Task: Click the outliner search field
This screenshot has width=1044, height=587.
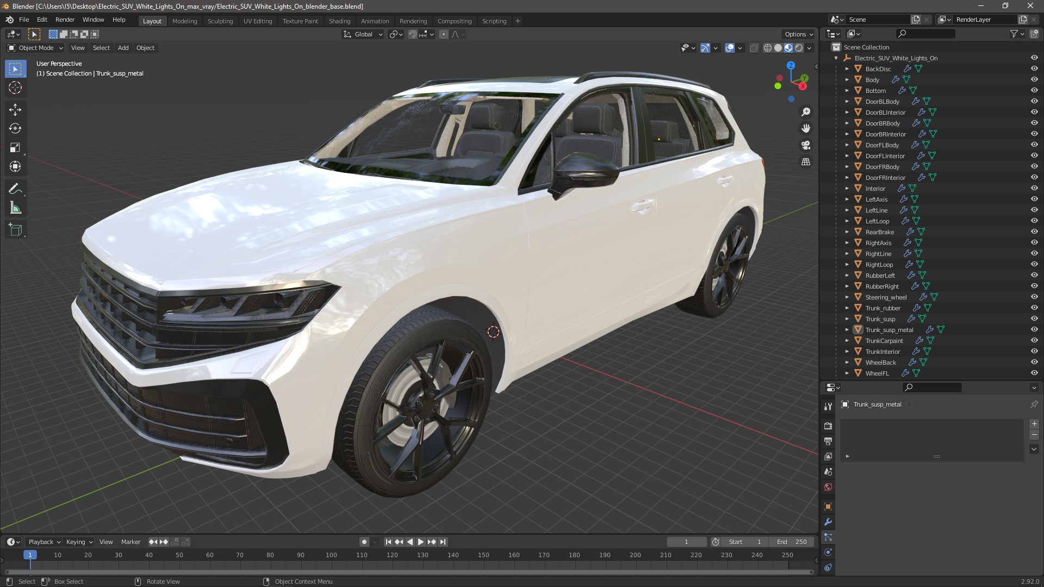Action: click(925, 34)
